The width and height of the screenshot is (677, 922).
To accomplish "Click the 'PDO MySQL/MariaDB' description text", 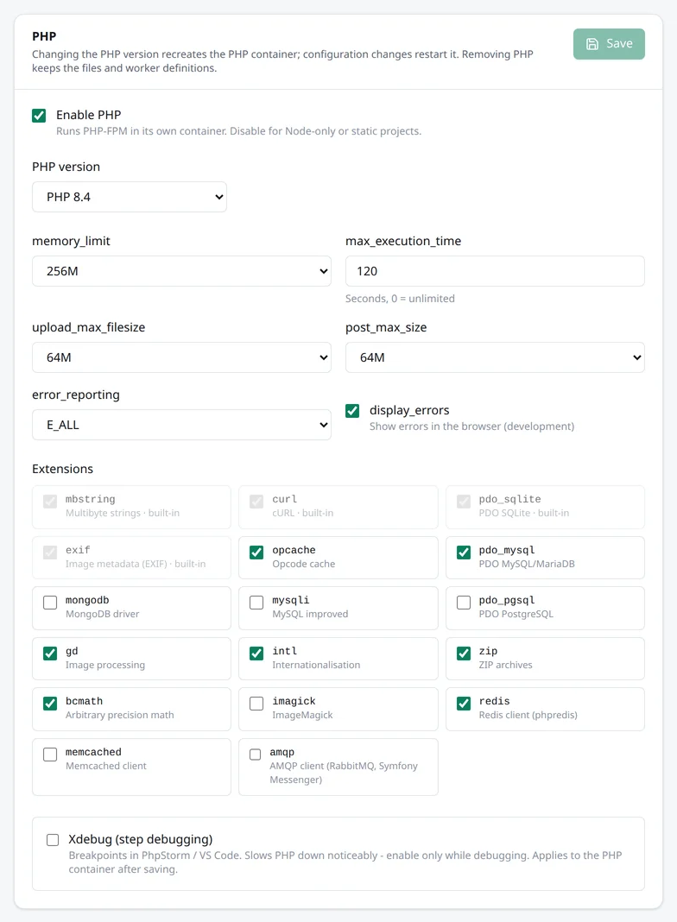I will 527,564.
